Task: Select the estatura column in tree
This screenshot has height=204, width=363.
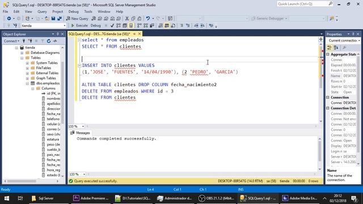Action: (50, 139)
